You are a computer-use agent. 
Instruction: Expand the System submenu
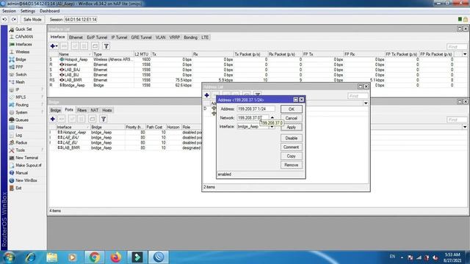(x=43, y=112)
